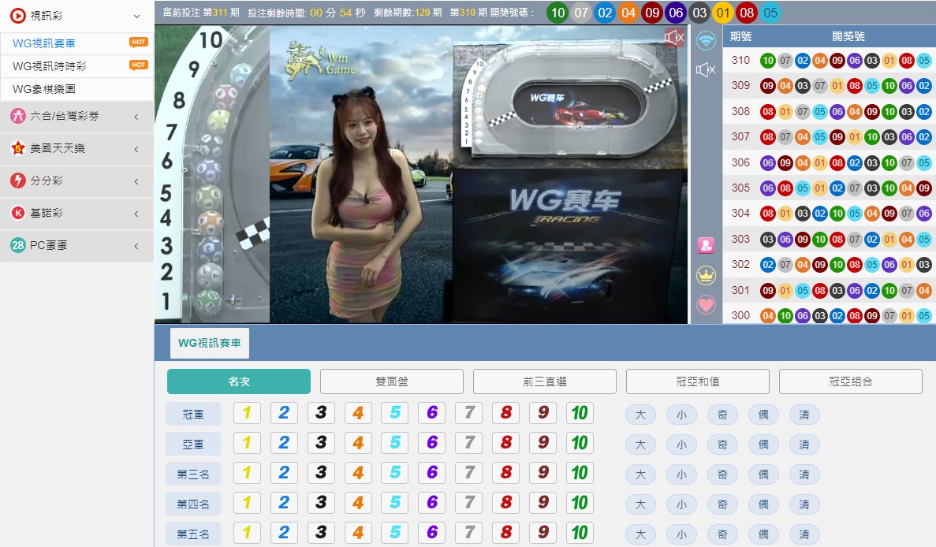Click HOT badge beside WG視訊時時彩
The height and width of the screenshot is (547, 936).
(x=139, y=65)
